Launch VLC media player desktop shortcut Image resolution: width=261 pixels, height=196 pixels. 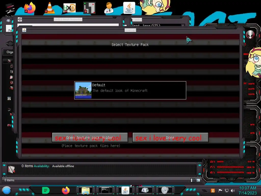(50, 8)
